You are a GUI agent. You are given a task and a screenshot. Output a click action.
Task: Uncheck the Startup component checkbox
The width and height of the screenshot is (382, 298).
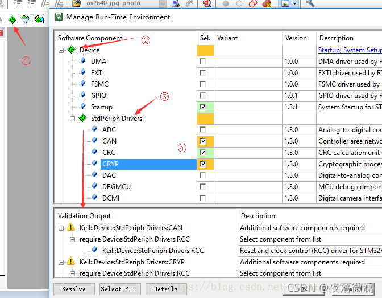coord(203,107)
